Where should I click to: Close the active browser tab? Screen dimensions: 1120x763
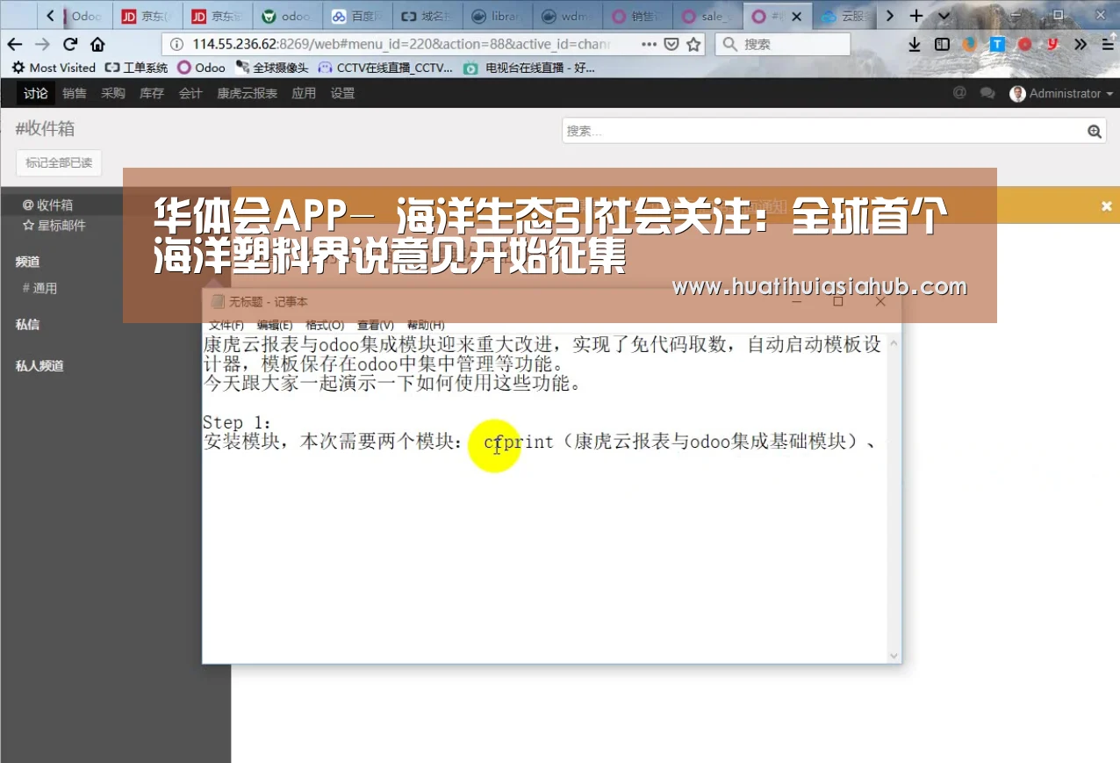click(796, 16)
